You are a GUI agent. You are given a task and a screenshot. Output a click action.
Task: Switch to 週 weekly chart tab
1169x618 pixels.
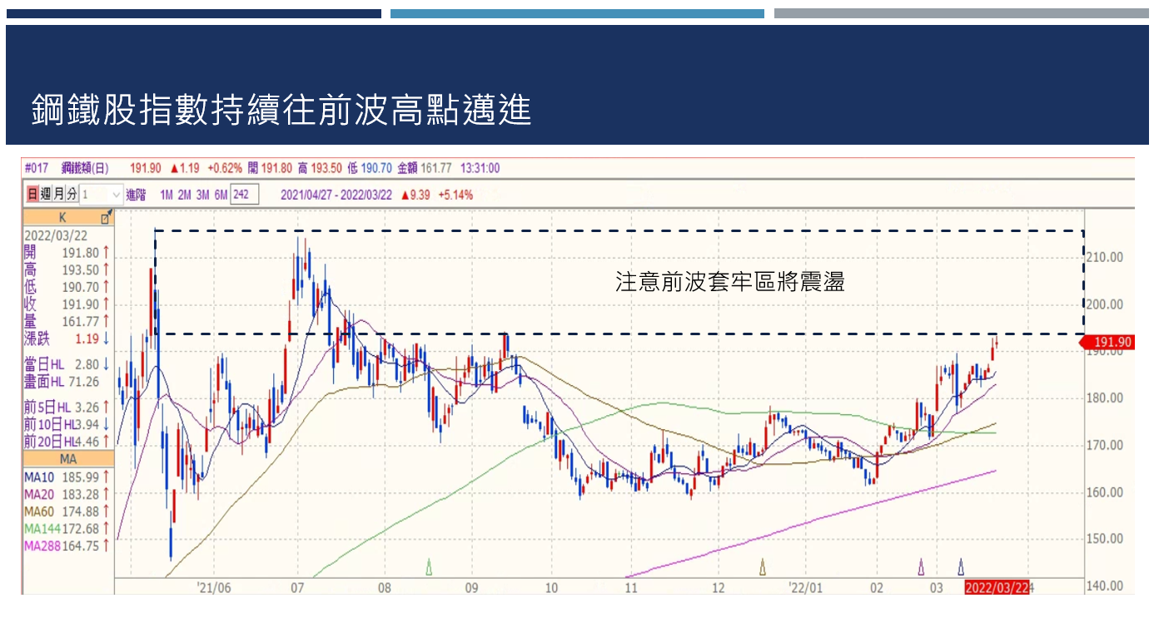pos(46,193)
